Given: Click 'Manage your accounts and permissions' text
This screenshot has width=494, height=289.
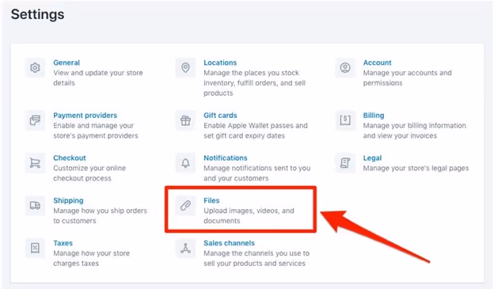Looking at the screenshot, I should (408, 78).
